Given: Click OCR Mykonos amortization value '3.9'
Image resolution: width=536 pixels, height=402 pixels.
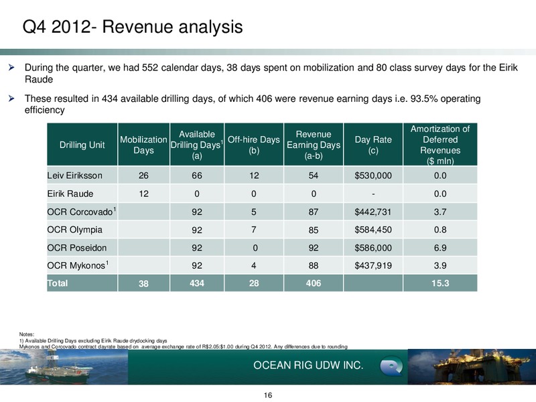Looking at the screenshot, I should pyautogui.click(x=440, y=265).
